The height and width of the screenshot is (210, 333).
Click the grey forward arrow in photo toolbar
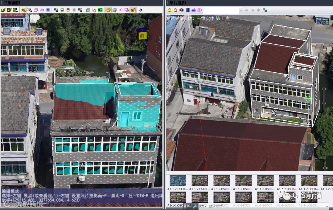[253, 10]
